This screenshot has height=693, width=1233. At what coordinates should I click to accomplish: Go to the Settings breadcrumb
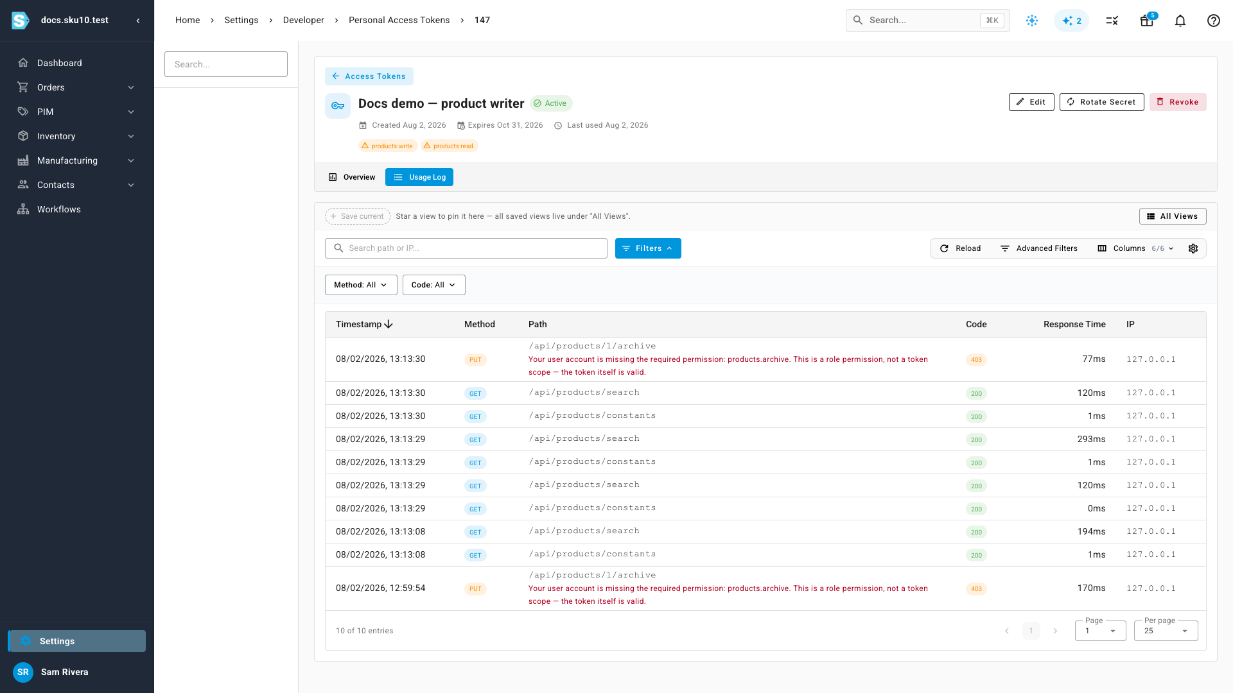pyautogui.click(x=241, y=20)
